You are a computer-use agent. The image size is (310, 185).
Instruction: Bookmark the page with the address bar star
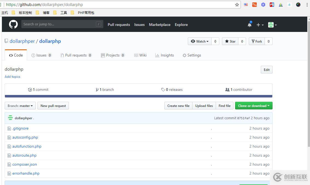pyautogui.click(x=237, y=5)
